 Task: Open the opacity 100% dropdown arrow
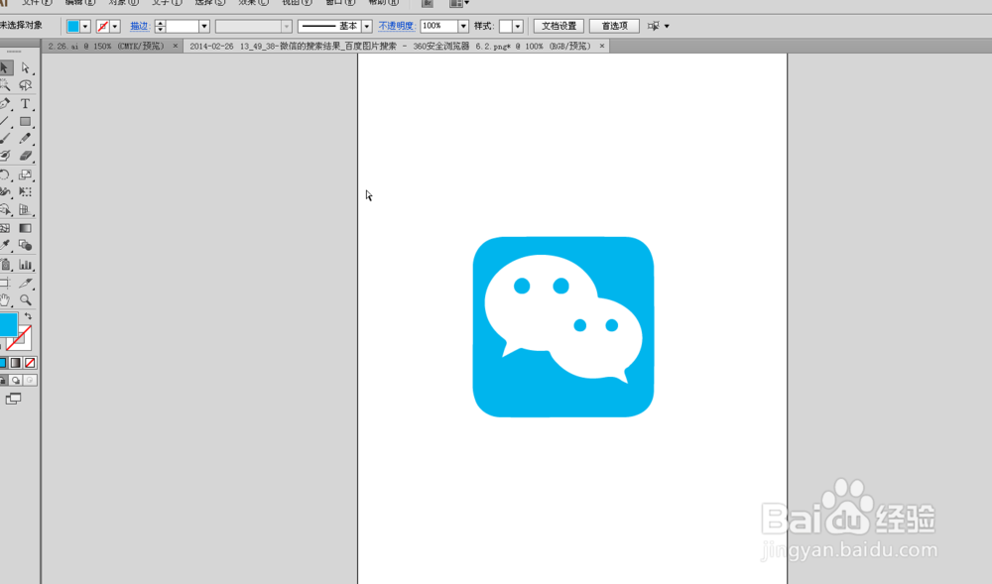click(463, 26)
